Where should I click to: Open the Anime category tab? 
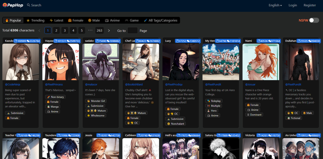[112, 20]
